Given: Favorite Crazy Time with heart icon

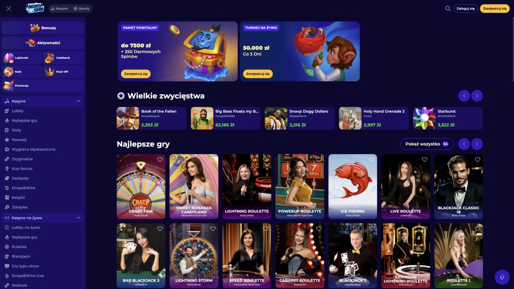Looking at the screenshot, I should point(160,160).
